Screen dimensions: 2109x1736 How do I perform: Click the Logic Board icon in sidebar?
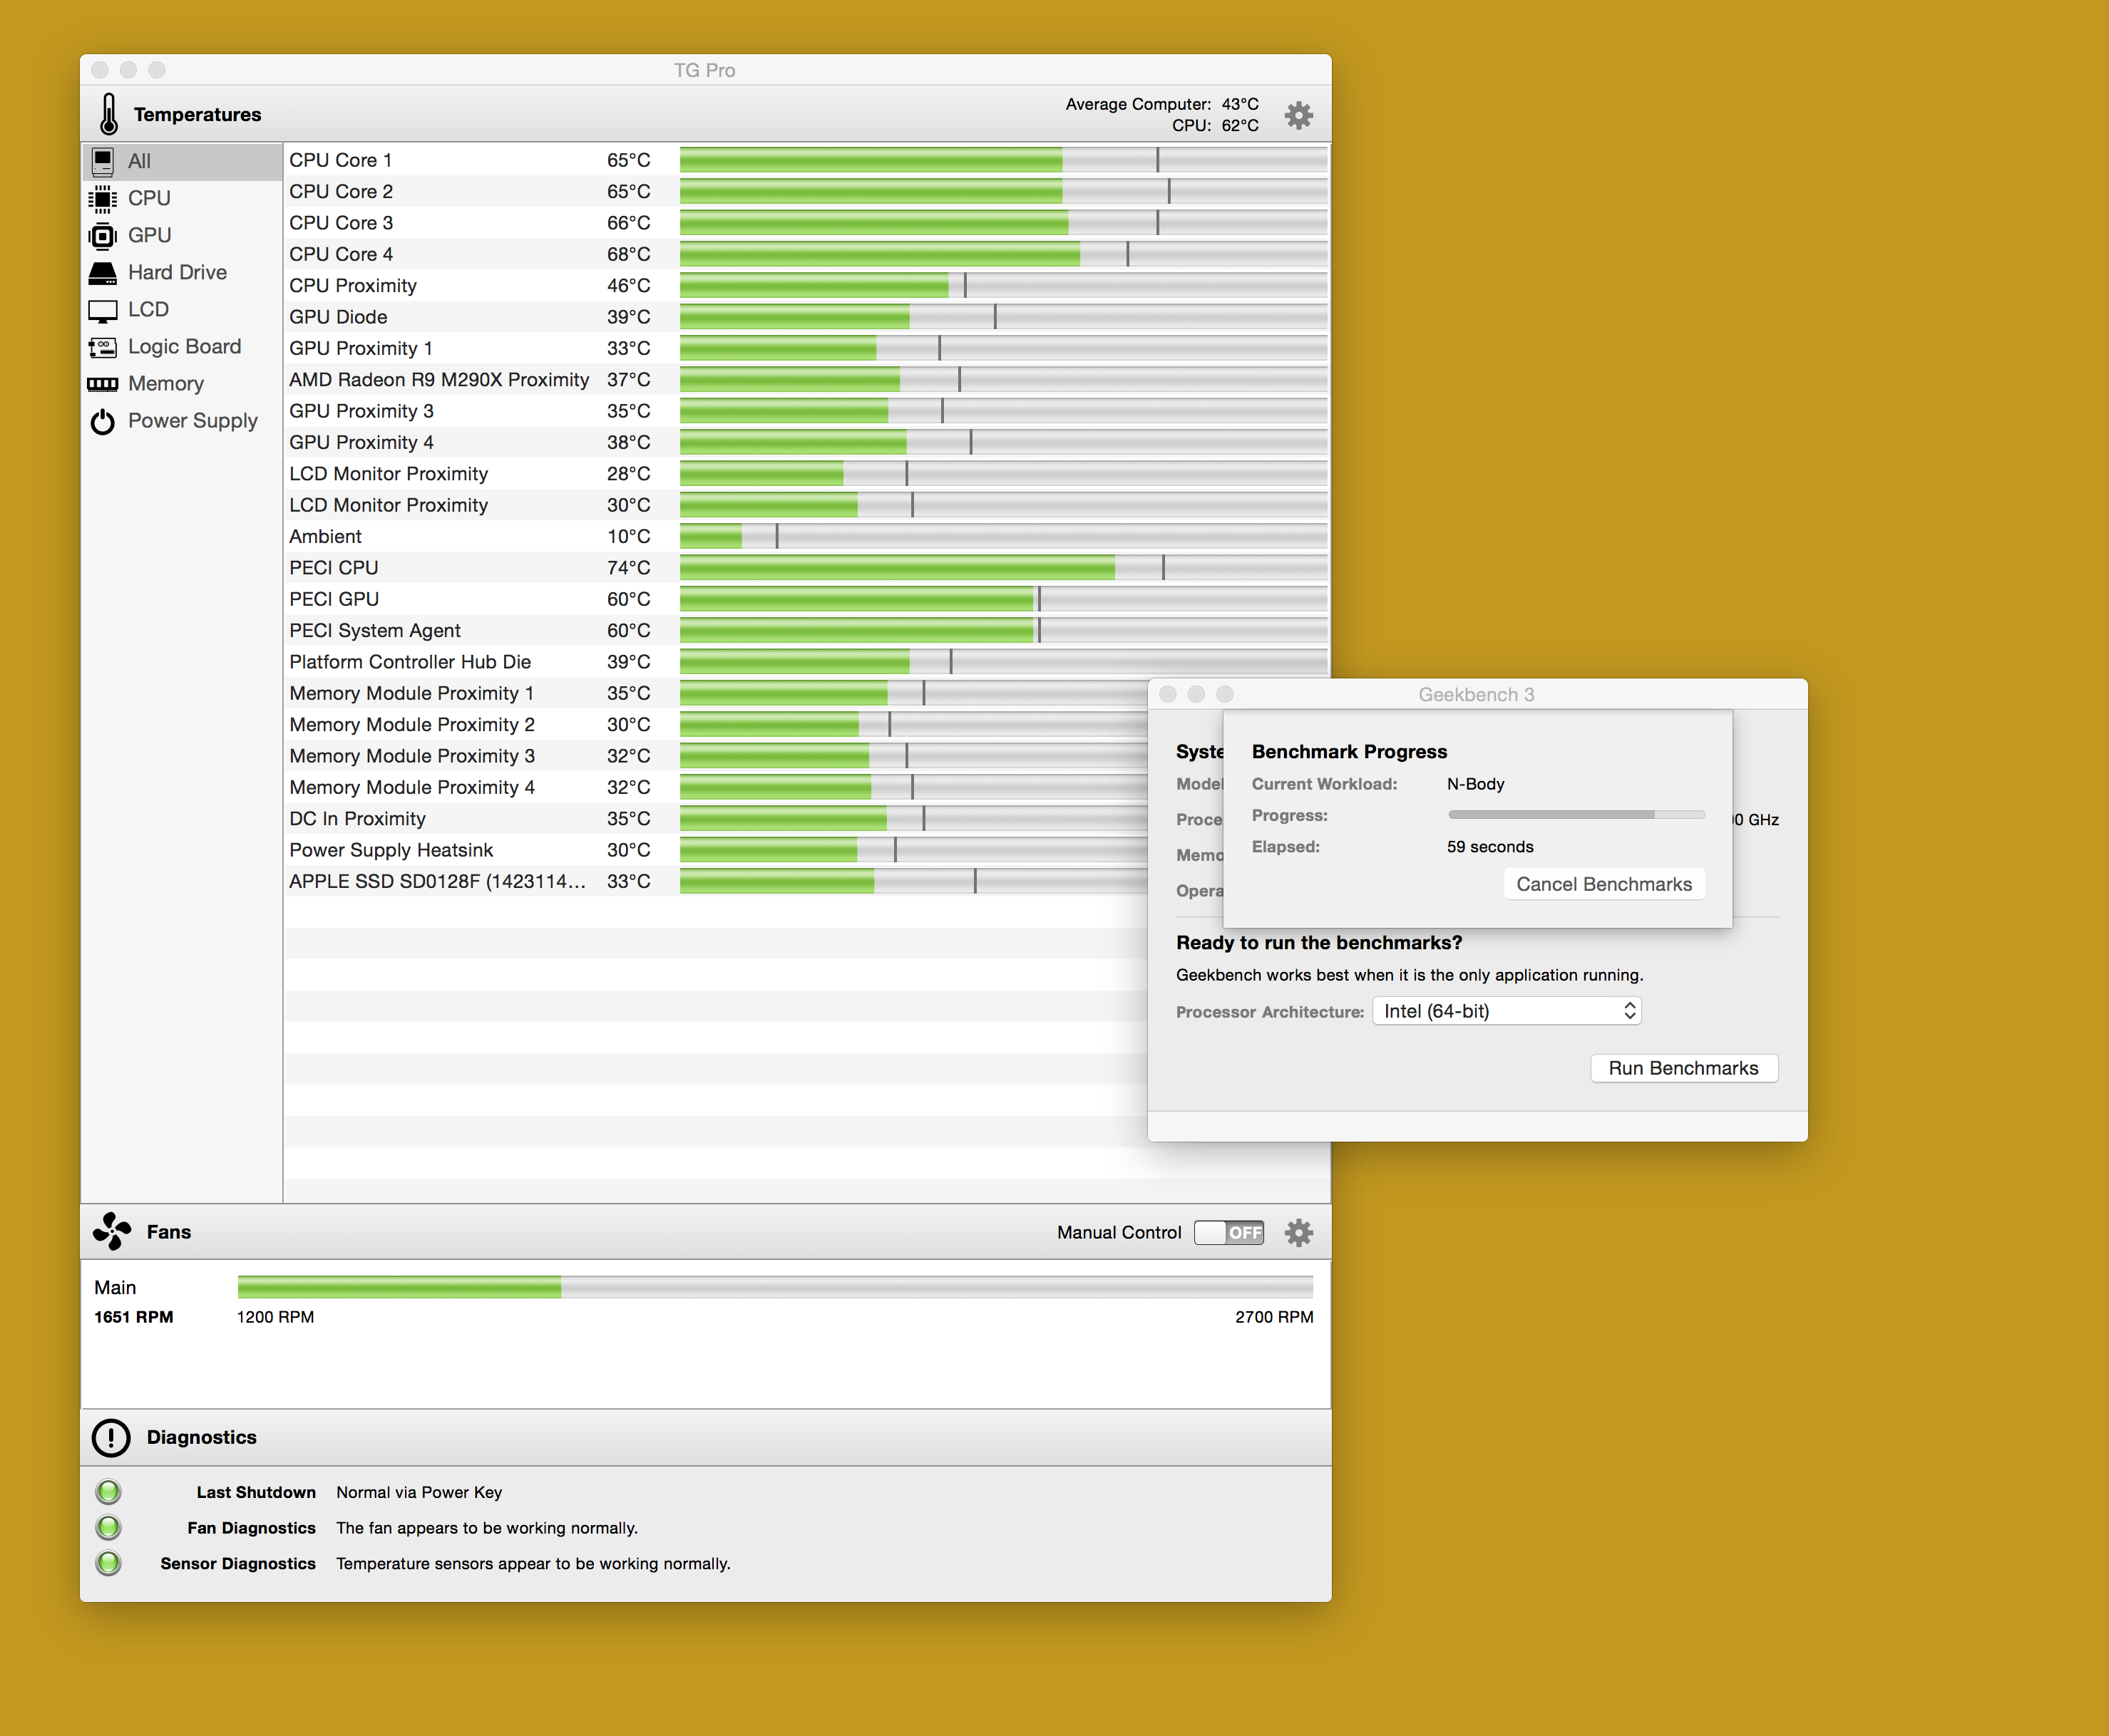pyautogui.click(x=102, y=347)
